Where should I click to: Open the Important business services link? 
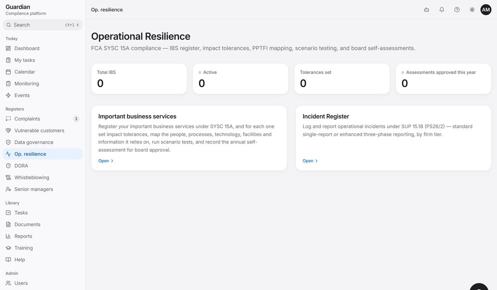coord(106,161)
